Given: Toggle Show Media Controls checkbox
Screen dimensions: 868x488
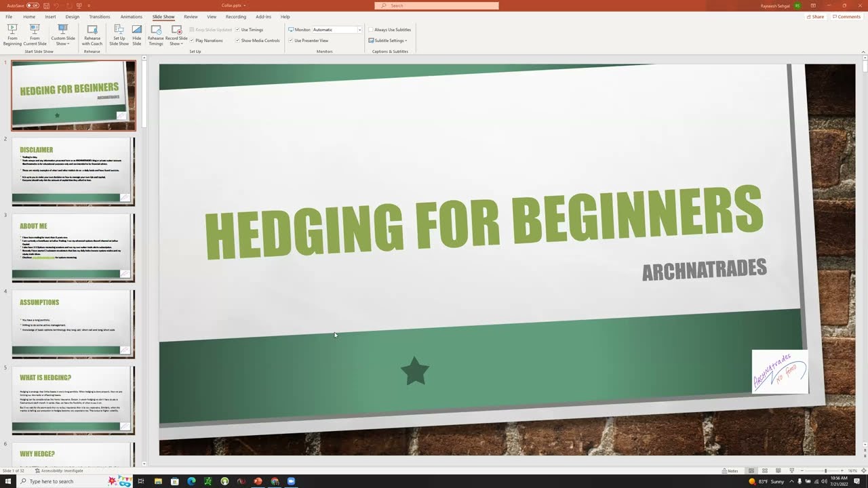Looking at the screenshot, I should coord(258,41).
